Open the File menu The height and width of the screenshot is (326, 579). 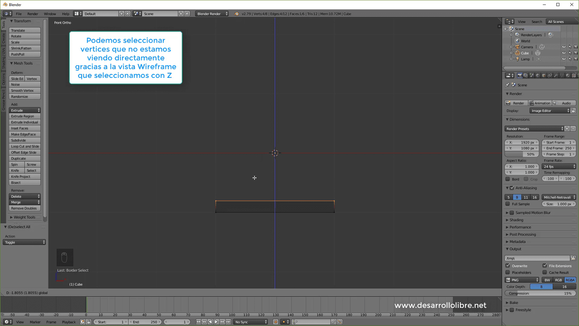click(x=19, y=14)
